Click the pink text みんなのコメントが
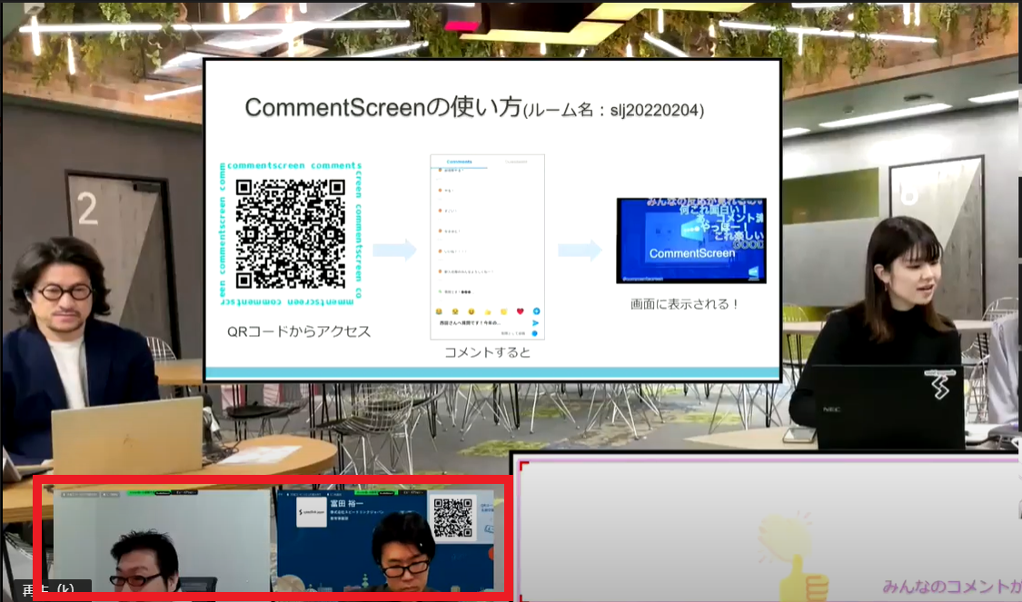 click(952, 587)
